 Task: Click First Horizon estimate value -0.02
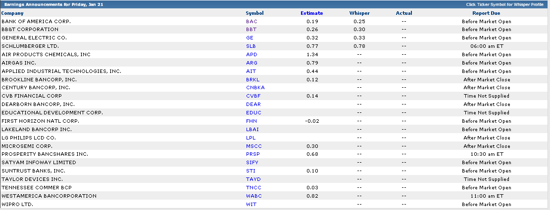(x=311, y=121)
